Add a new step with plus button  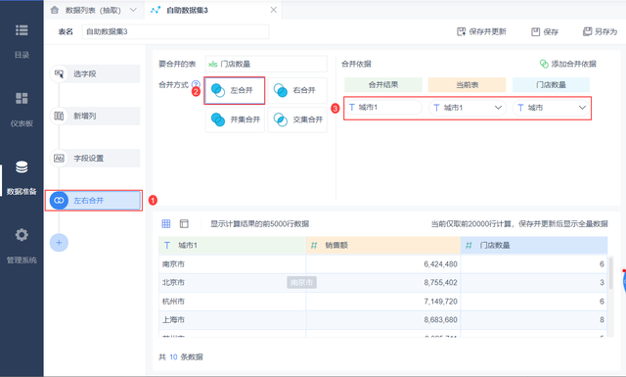click(x=59, y=243)
